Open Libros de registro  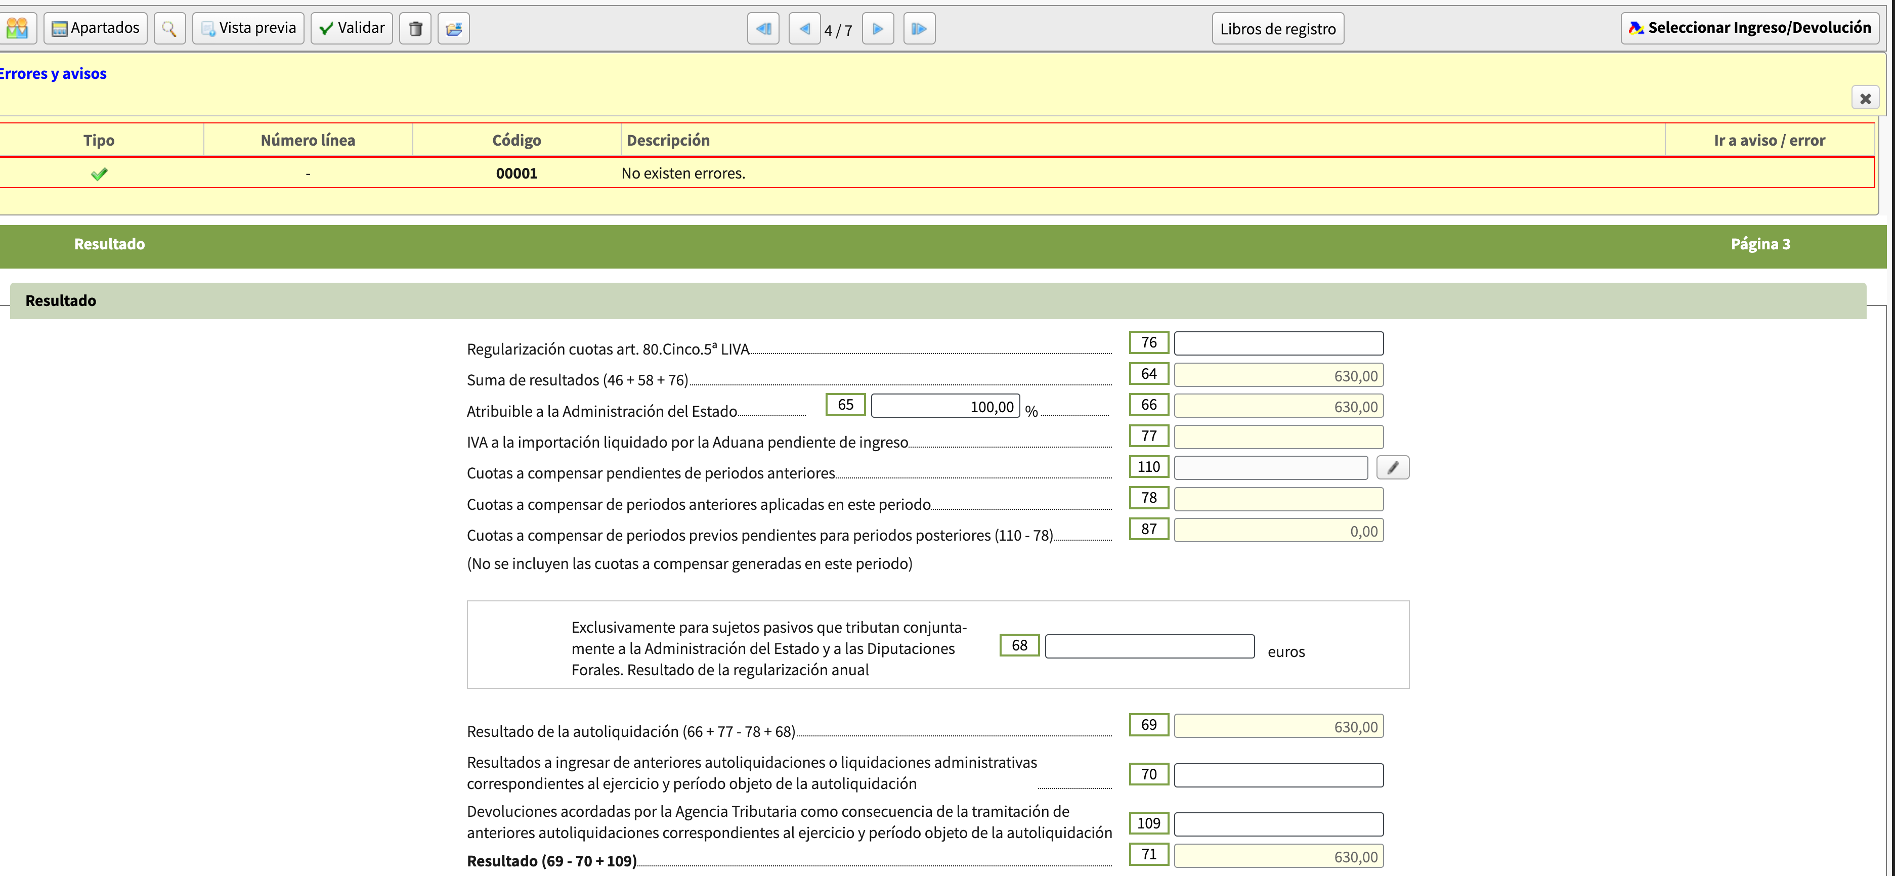1278,28
